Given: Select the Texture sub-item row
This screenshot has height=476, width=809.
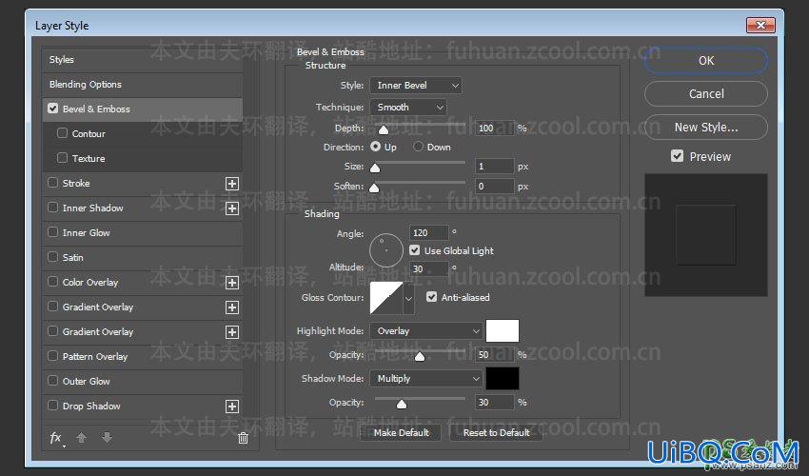Looking at the screenshot, I should click(x=143, y=158).
